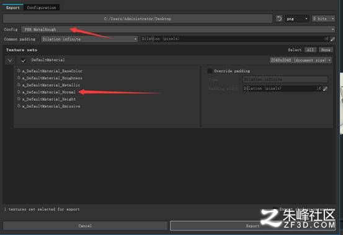Click the Cancel button
This screenshot has height=235, width=343.
pyautogui.click(x=85, y=226)
